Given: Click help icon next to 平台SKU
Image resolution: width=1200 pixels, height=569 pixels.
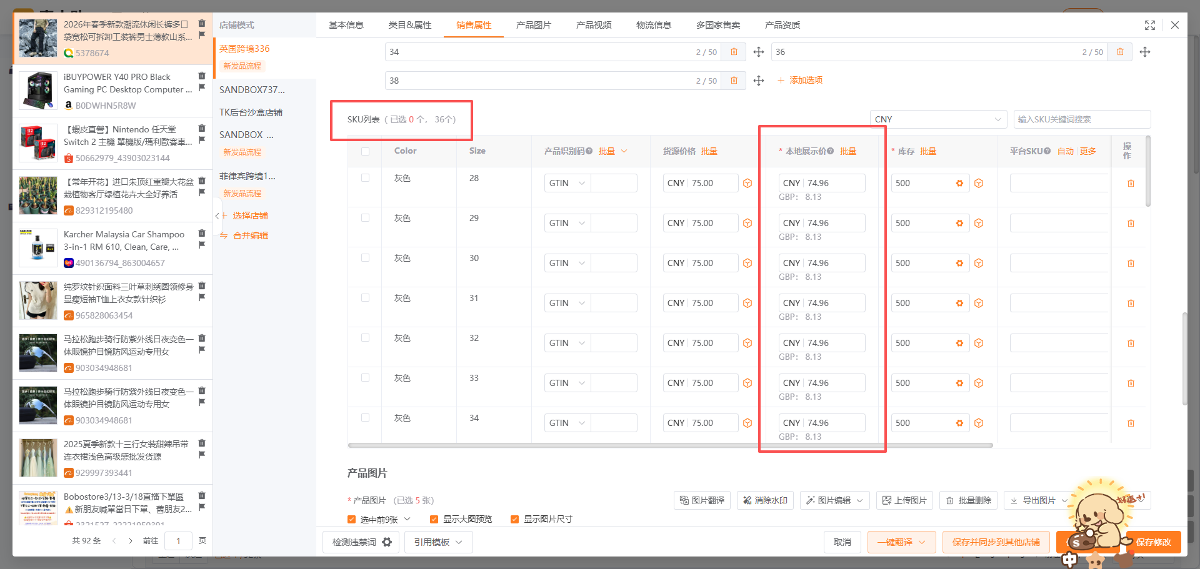Looking at the screenshot, I should (x=1047, y=151).
